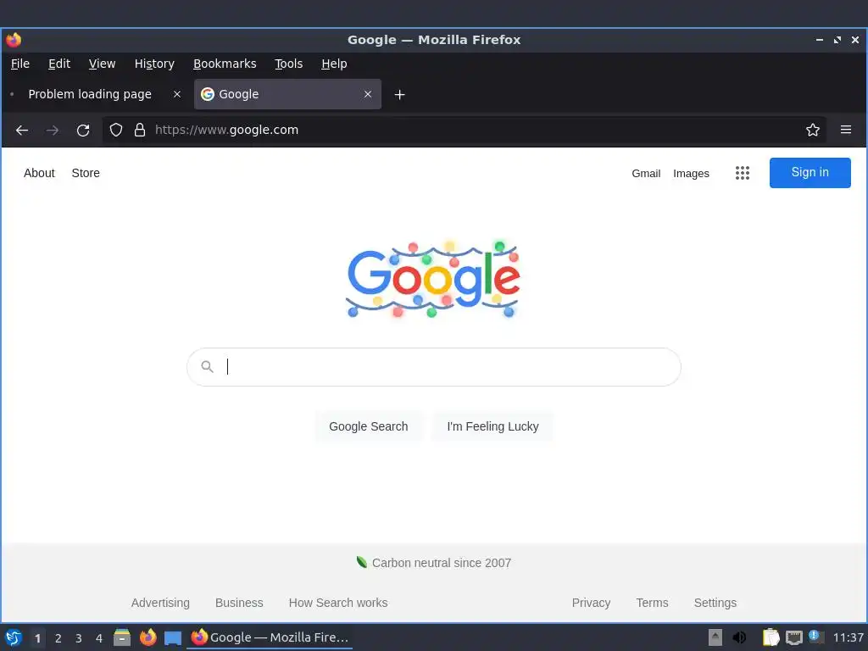This screenshot has height=651, width=868.
Task: Open the Gmail link
Action: (x=646, y=173)
